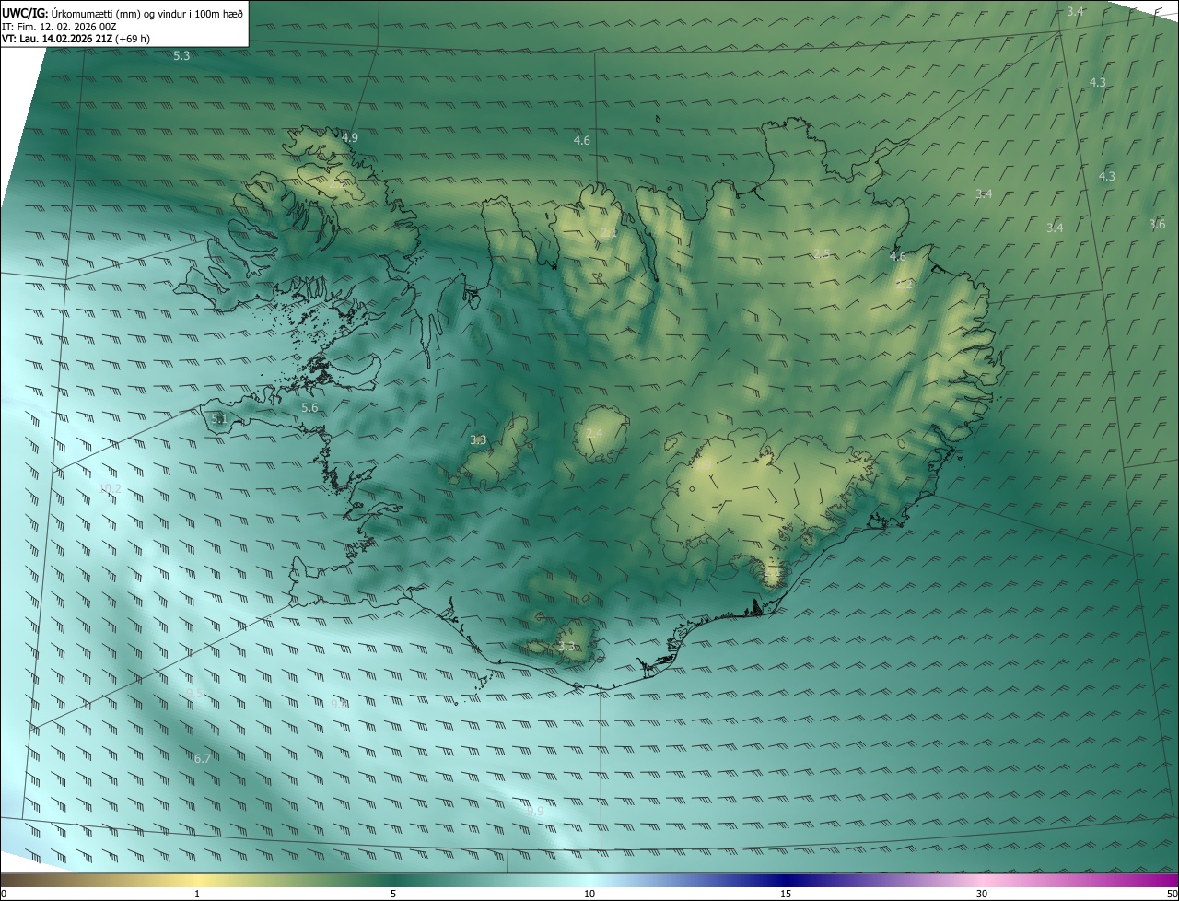Click the 6.7 value label
Screen dimensions: 1179x901
tap(203, 758)
